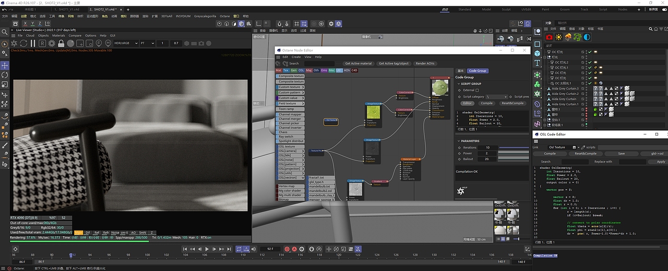This screenshot has width=668, height=271.
Task: Toggle the Y axis lock
Action: pyautogui.click(x=32, y=23)
